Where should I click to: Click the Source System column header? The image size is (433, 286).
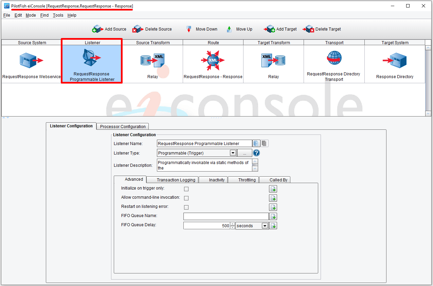[32, 43]
